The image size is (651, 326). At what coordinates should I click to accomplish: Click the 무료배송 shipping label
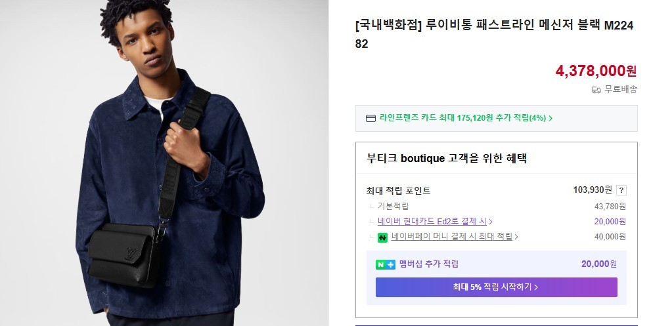621,89
